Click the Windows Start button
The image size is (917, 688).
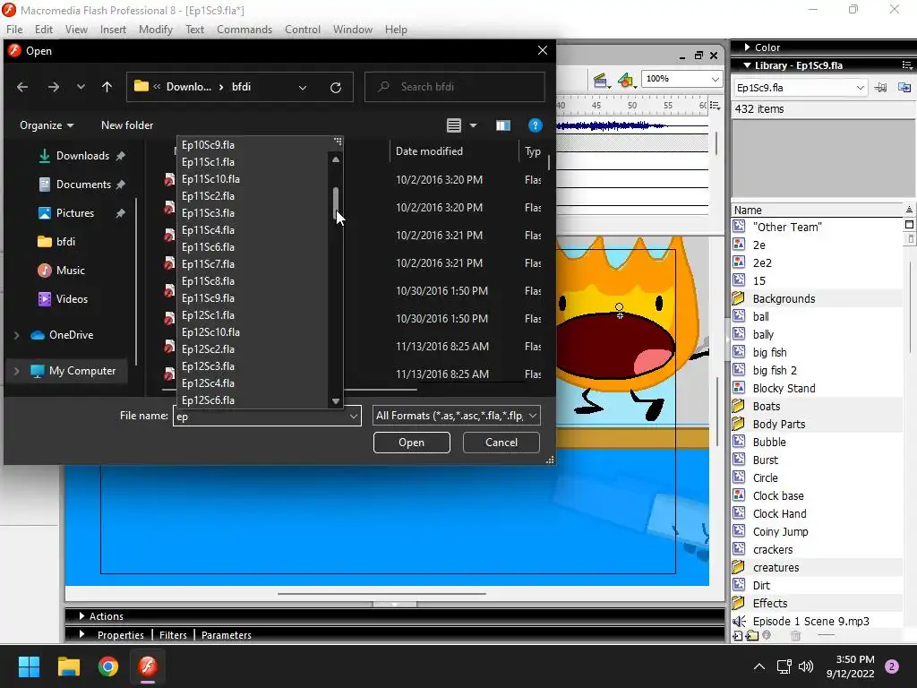(x=29, y=666)
